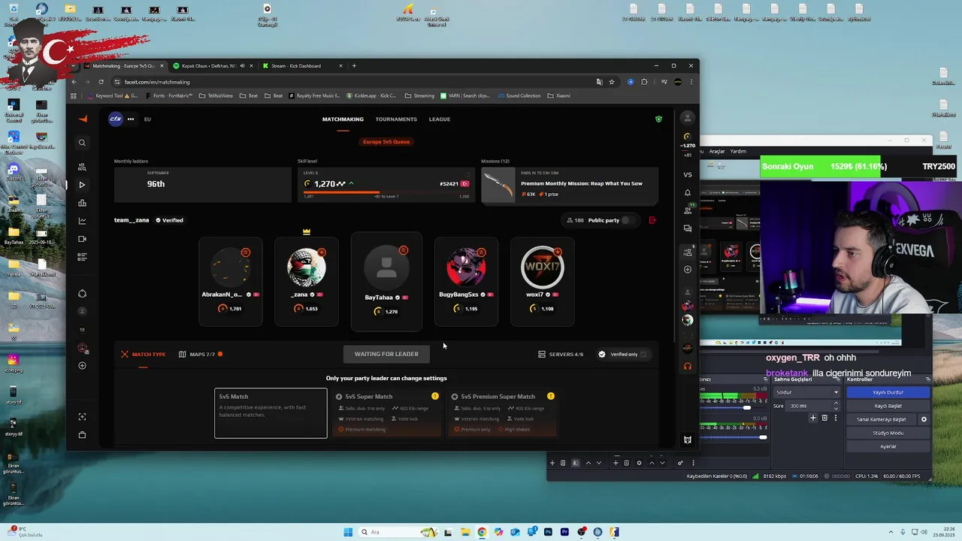Image resolution: width=962 pixels, height=541 pixels.
Task: Click the circled plus icon in left sidebar
Action: click(x=82, y=366)
